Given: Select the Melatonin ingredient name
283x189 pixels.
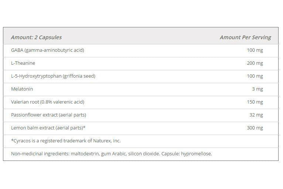Looking at the screenshot, I should [22, 89].
